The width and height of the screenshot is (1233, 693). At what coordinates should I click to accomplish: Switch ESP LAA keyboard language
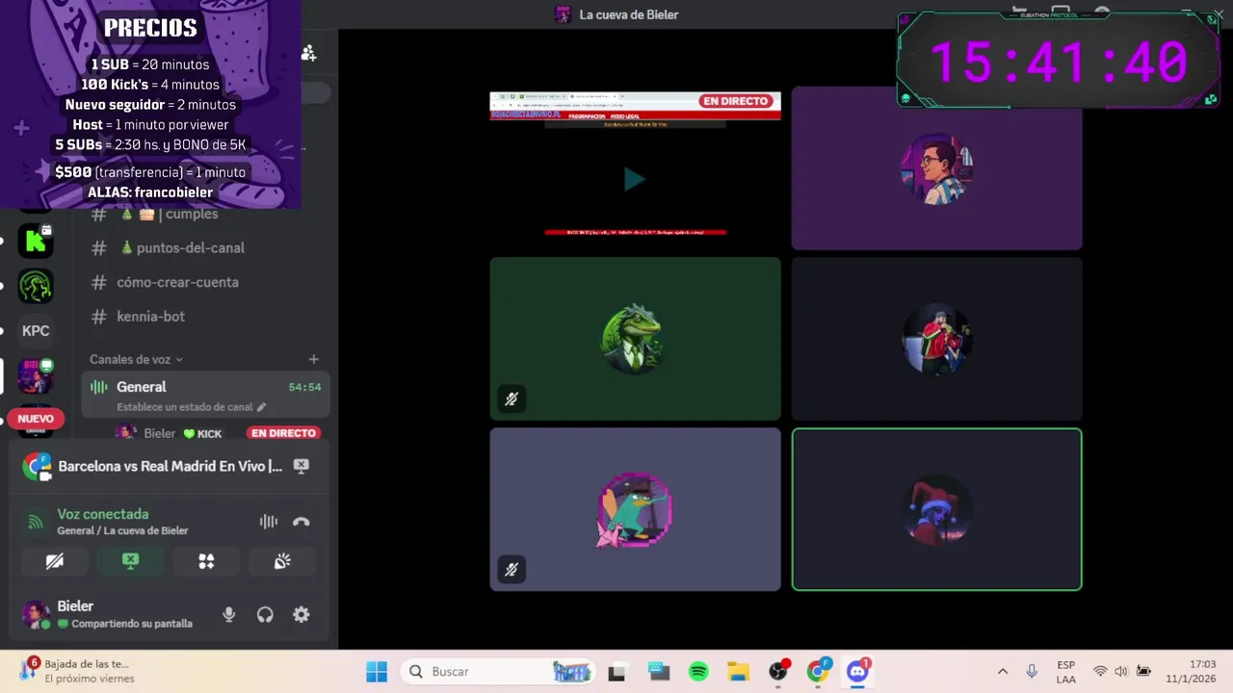[x=1065, y=672]
